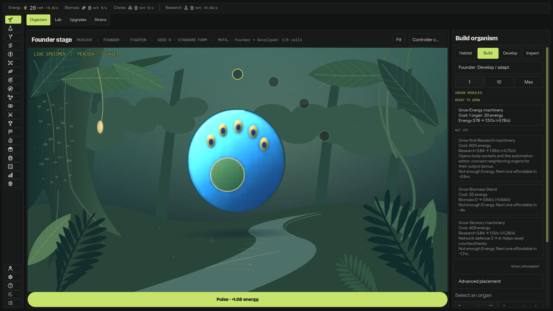Open the branching fork icon in sidebar

13,37
